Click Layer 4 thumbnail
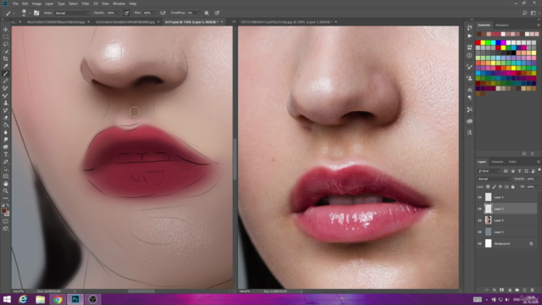The height and width of the screenshot is (305, 542). [x=488, y=220]
